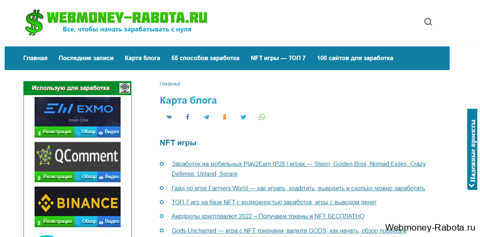Expand the Надежные проекты side tab
The width and height of the screenshot is (480, 237).
pyautogui.click(x=472, y=149)
